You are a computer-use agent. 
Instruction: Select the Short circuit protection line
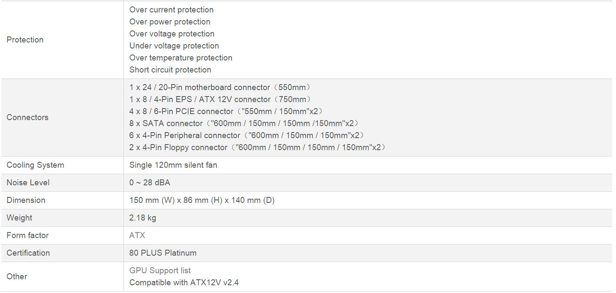tap(170, 70)
